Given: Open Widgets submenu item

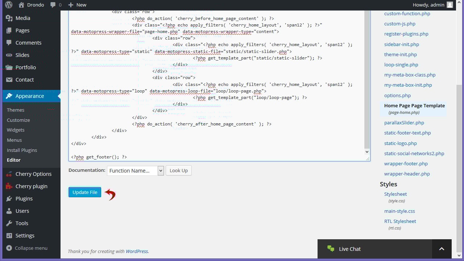Looking at the screenshot, I should point(16,130).
